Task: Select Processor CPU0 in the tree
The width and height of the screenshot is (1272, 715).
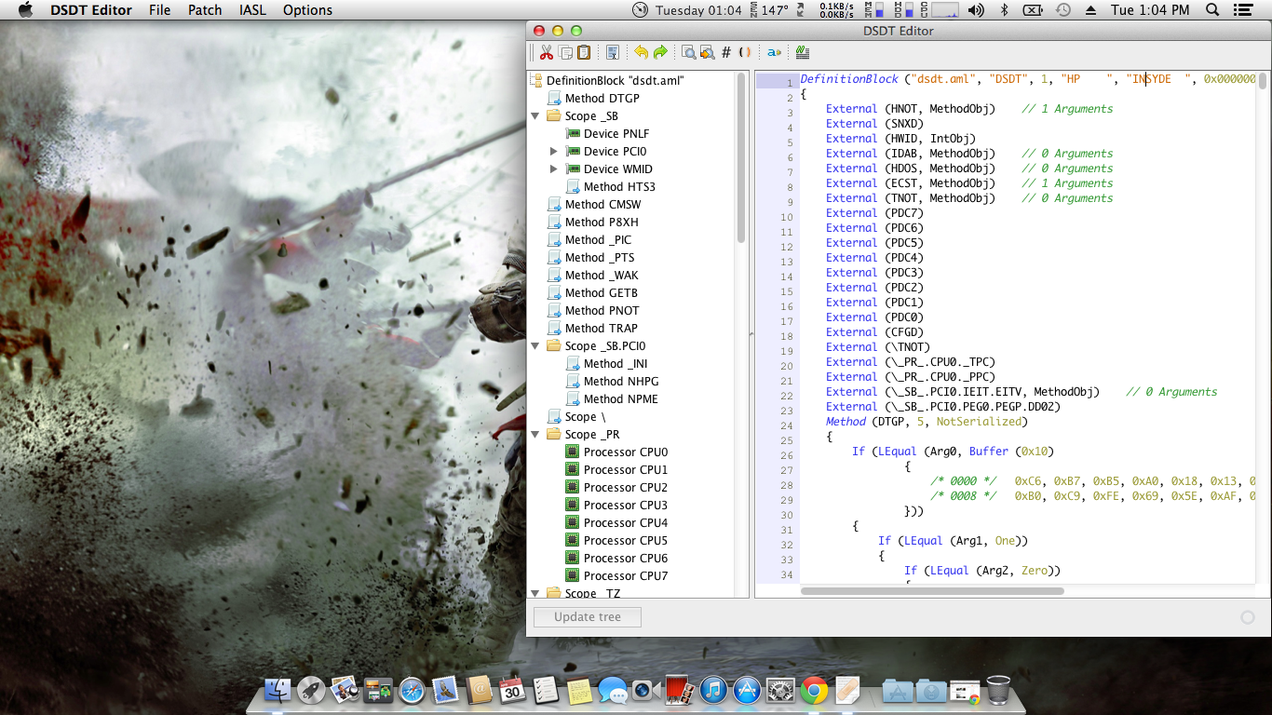Action: tap(626, 452)
